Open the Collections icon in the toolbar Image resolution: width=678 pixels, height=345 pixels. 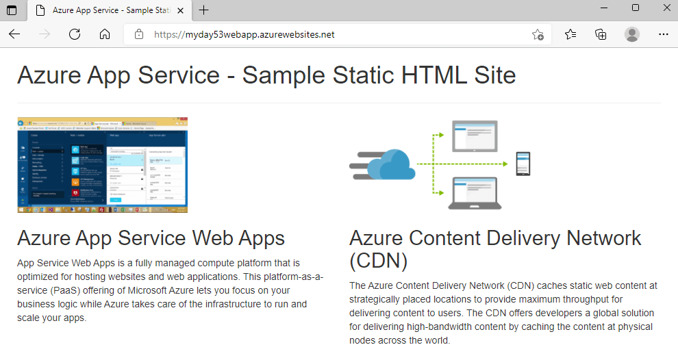click(x=601, y=34)
